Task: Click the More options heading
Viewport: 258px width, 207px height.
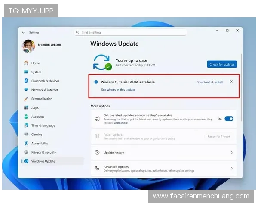Action: coord(100,106)
